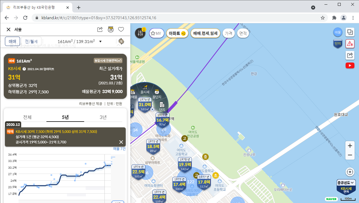Open the 면적 area filter
359x203 pixels.
pos(243,33)
